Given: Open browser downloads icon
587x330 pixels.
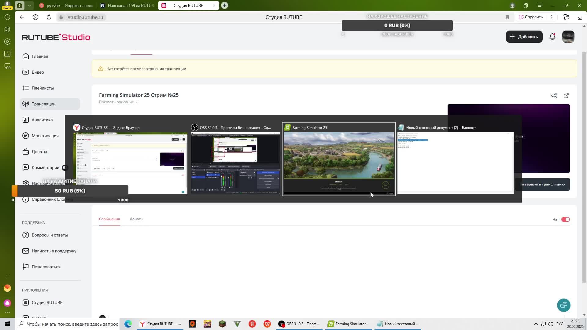Looking at the screenshot, I should coord(580,17).
